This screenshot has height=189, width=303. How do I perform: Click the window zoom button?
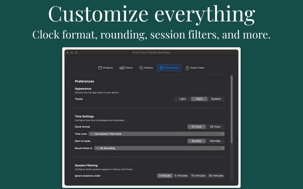tap(76, 52)
